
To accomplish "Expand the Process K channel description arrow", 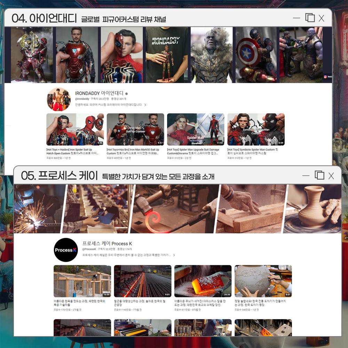I will pos(174,255).
